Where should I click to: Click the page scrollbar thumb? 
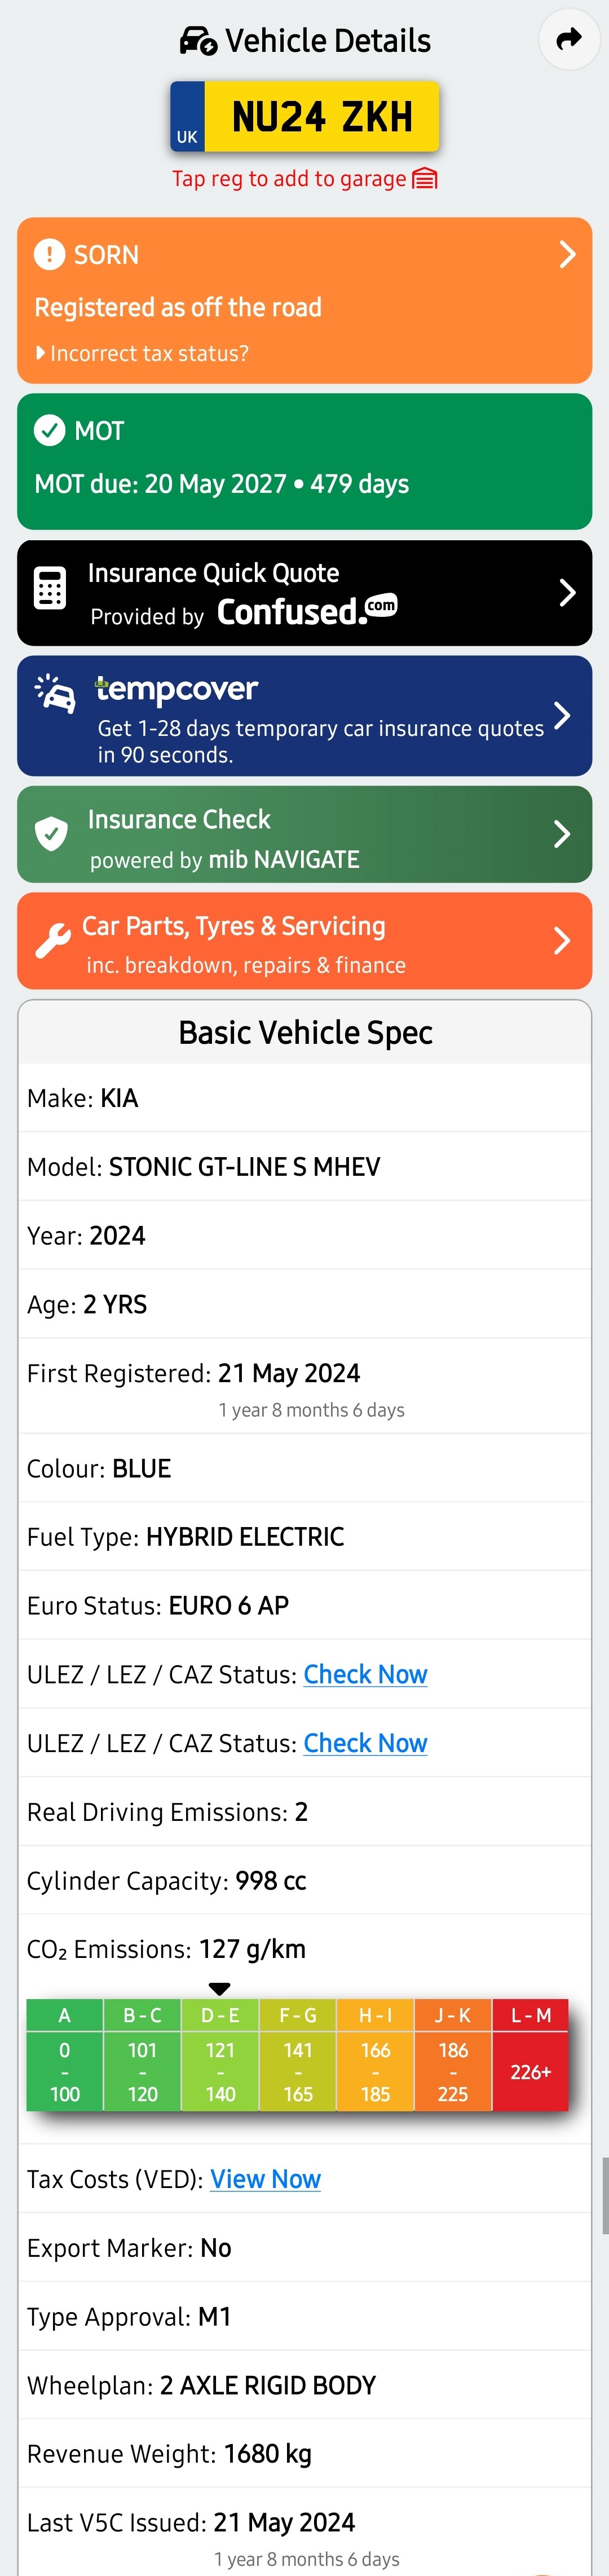pyautogui.click(x=604, y=2195)
